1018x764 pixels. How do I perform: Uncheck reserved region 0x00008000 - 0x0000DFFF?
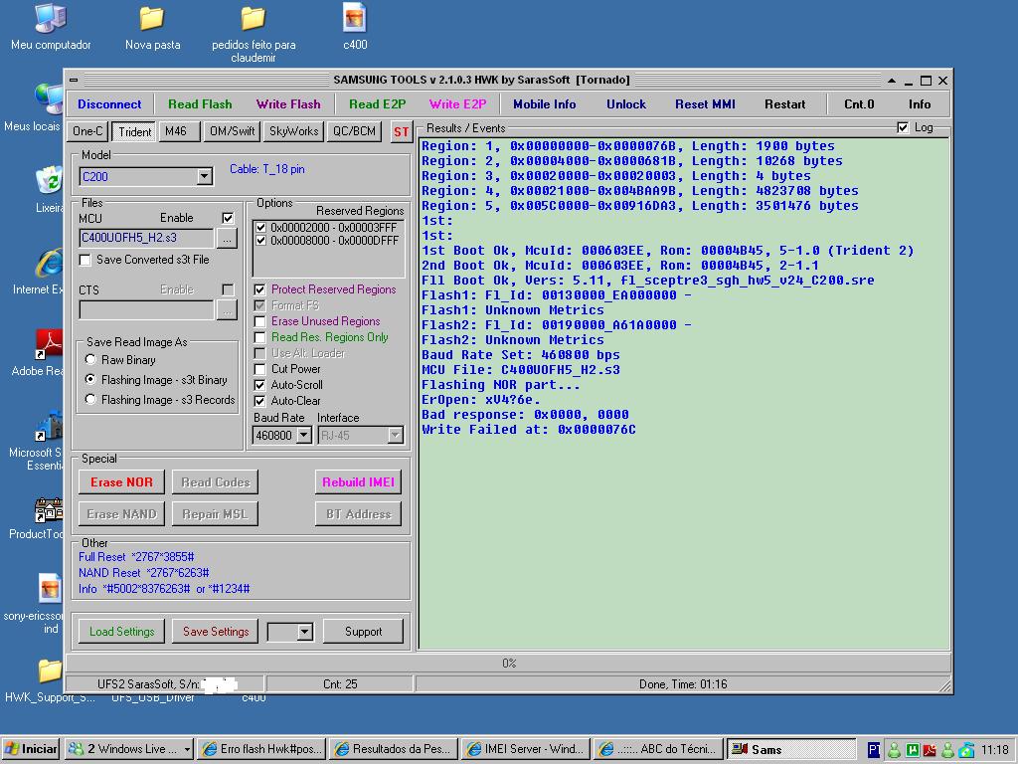tap(261, 241)
